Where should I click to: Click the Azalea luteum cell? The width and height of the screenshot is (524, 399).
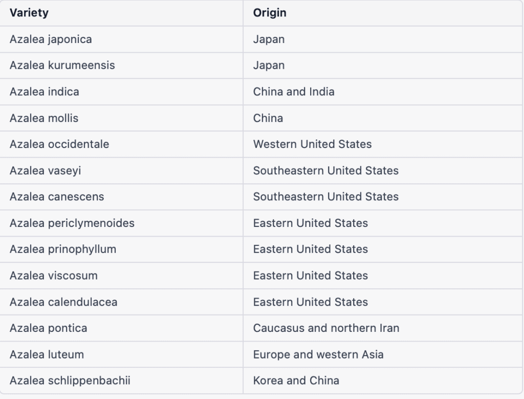coord(47,354)
